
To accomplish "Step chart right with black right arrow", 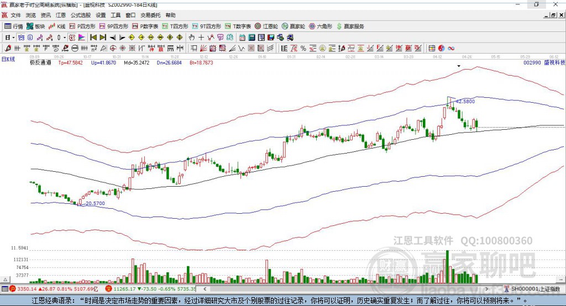I will pos(122,38).
